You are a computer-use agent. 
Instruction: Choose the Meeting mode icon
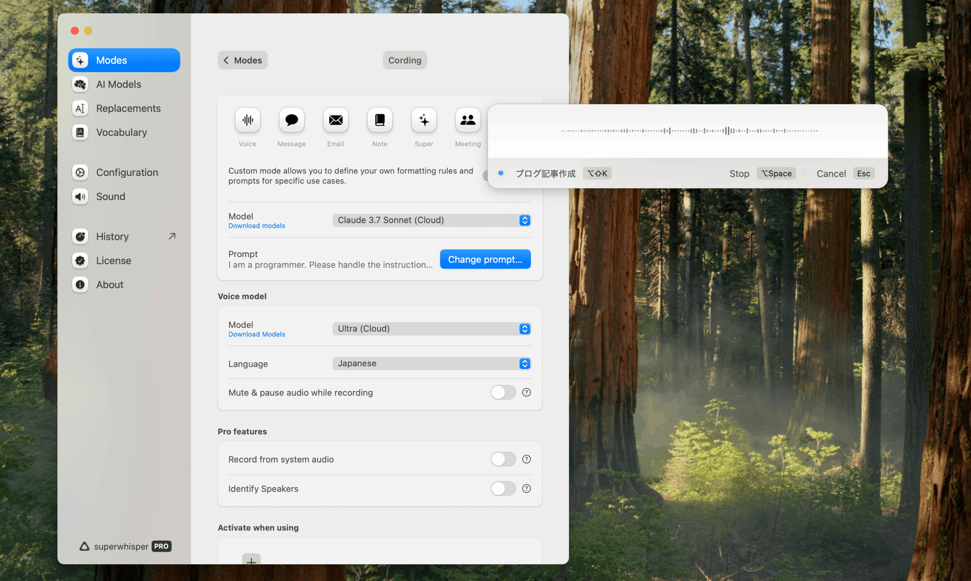pyautogui.click(x=468, y=120)
